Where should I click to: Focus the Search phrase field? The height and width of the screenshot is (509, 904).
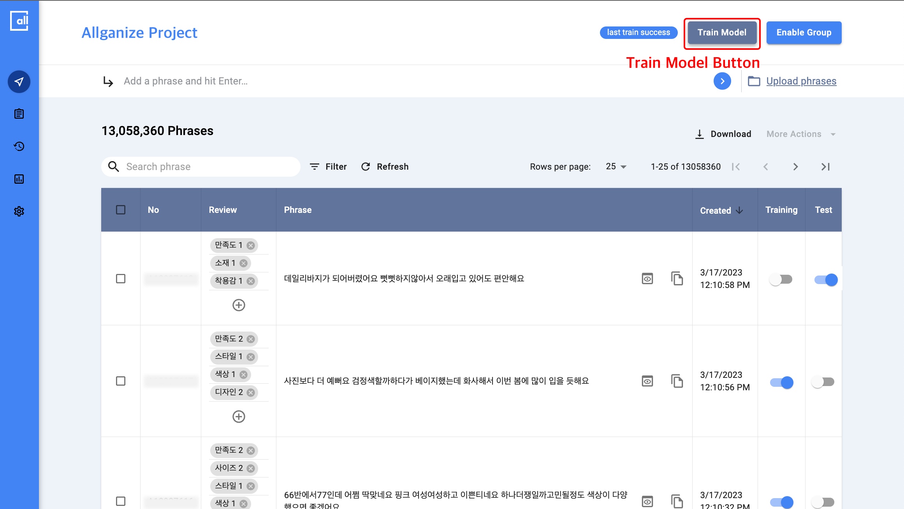pyautogui.click(x=201, y=167)
